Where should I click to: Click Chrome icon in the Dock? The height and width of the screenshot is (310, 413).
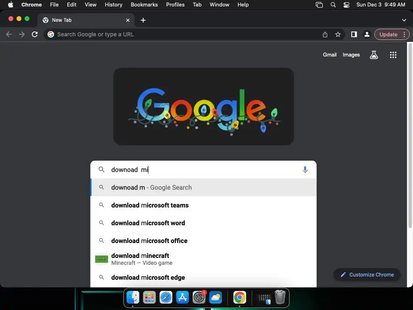click(x=240, y=297)
